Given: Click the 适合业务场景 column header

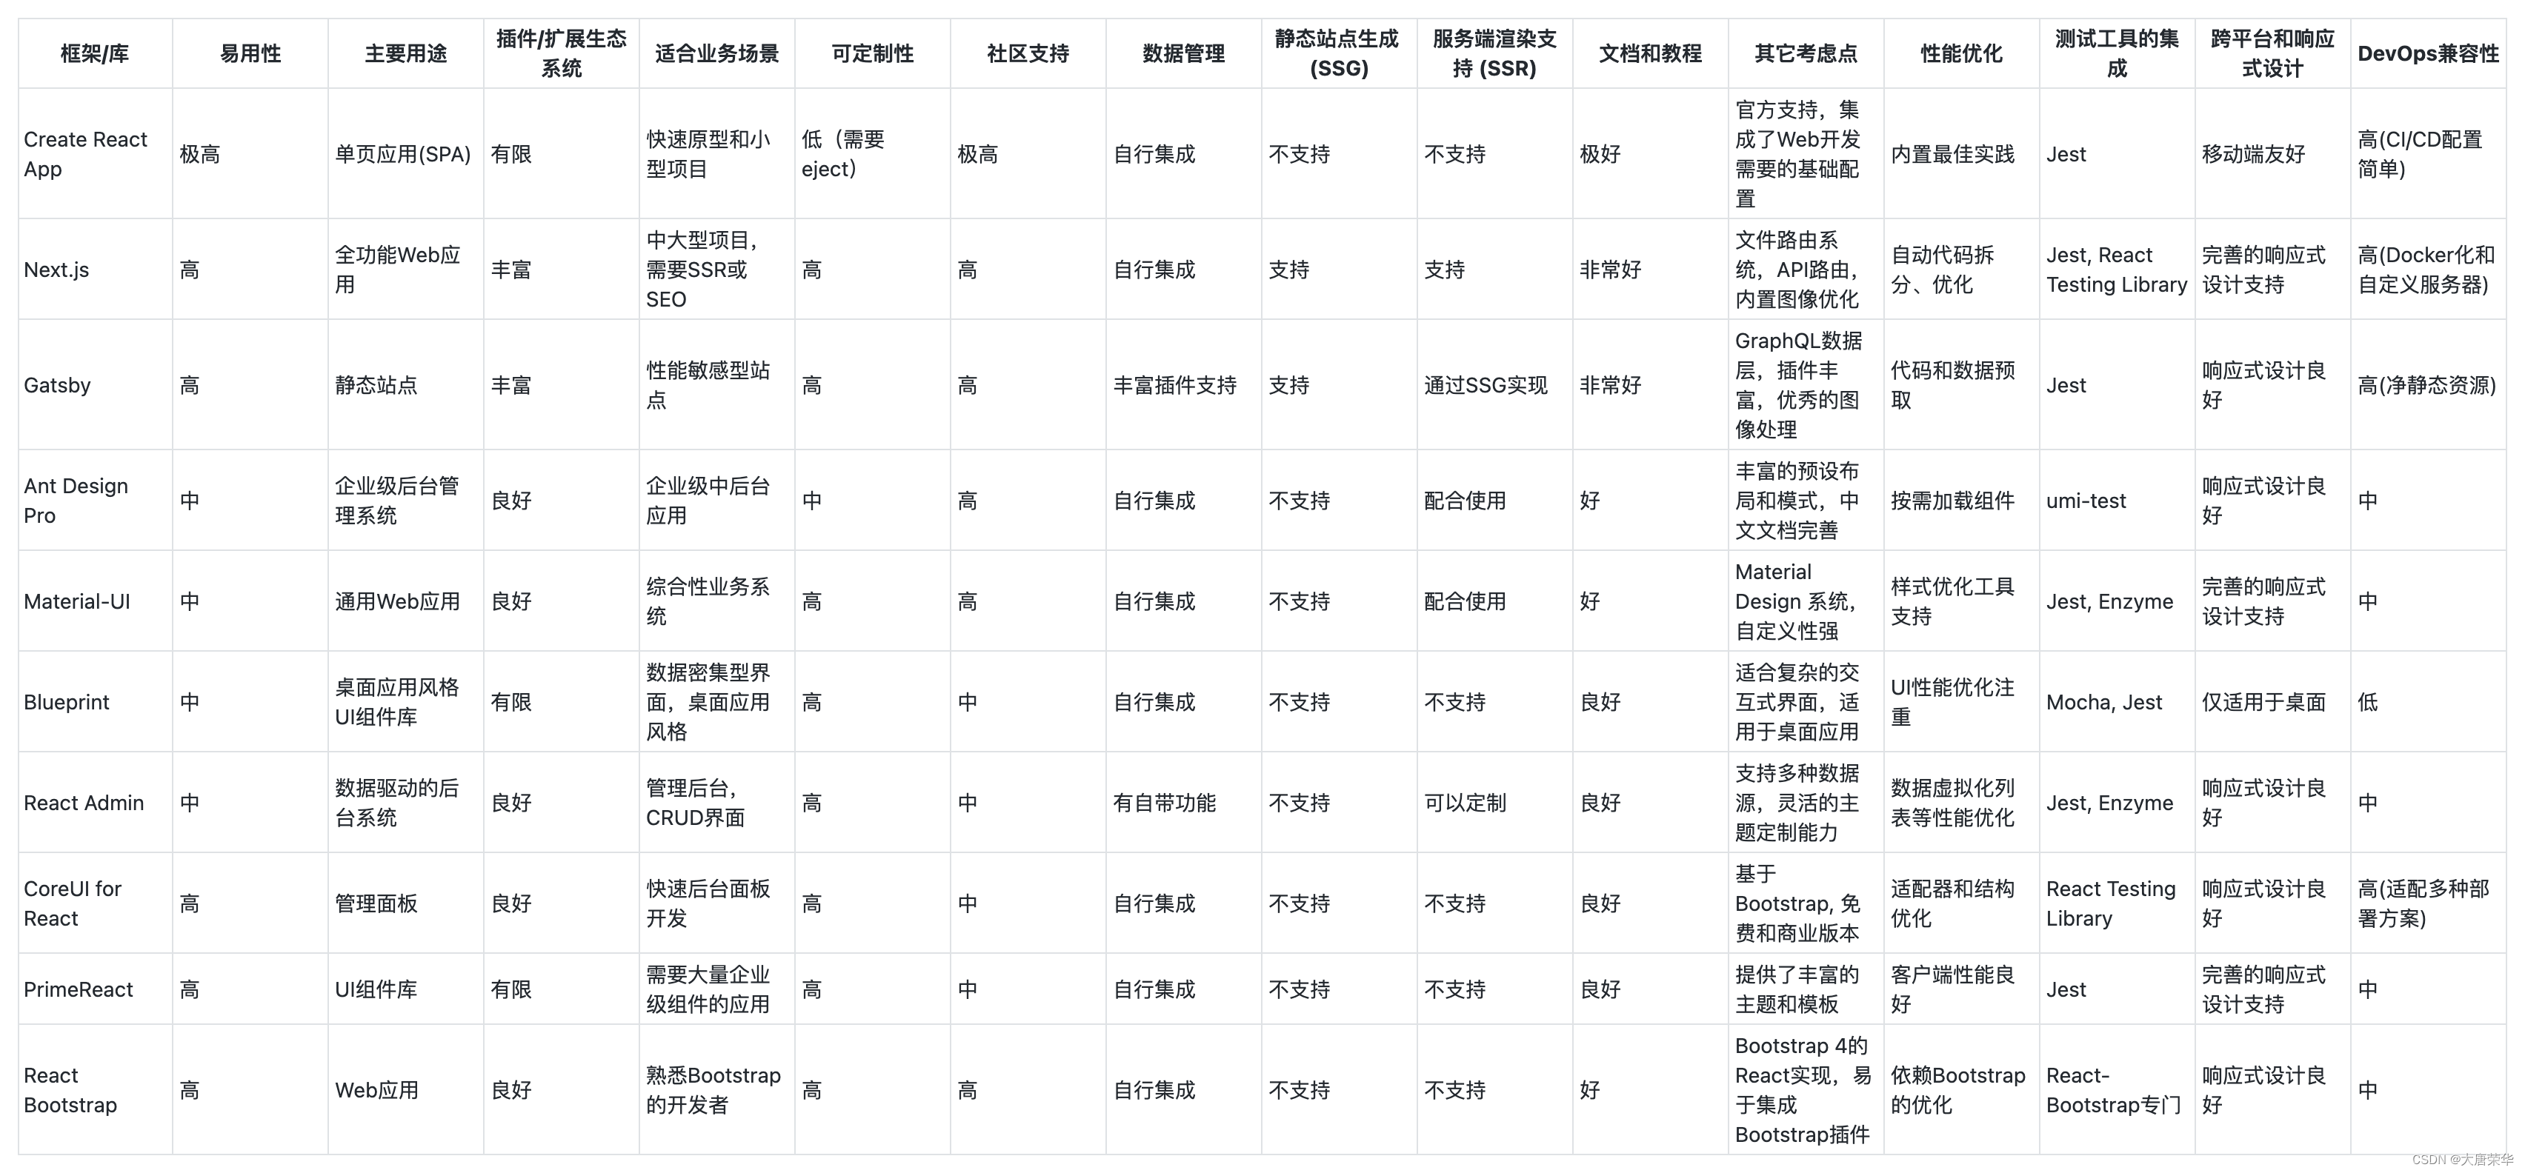Looking at the screenshot, I should pos(716,54).
